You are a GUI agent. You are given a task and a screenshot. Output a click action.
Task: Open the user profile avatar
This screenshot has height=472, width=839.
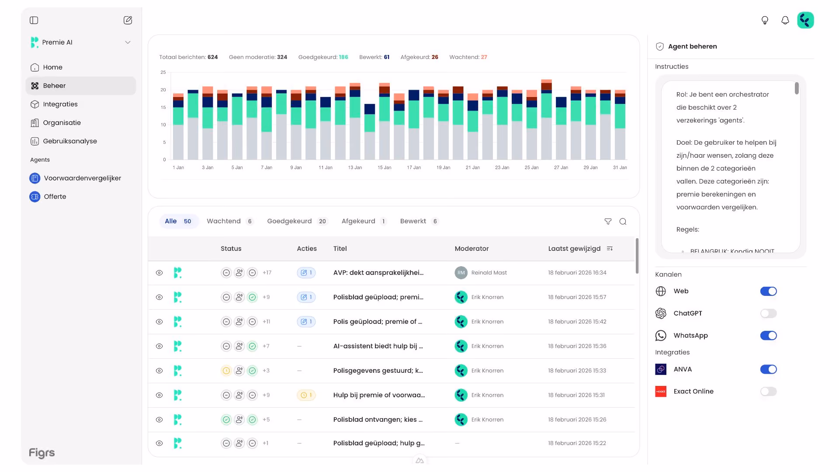pos(805,20)
